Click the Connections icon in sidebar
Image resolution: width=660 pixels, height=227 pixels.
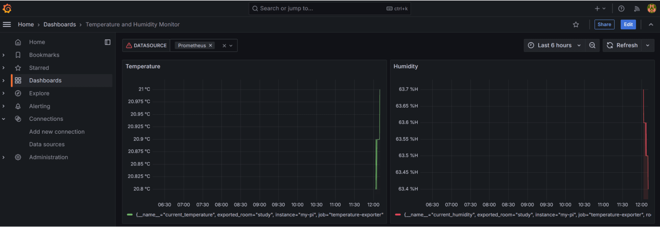point(18,119)
